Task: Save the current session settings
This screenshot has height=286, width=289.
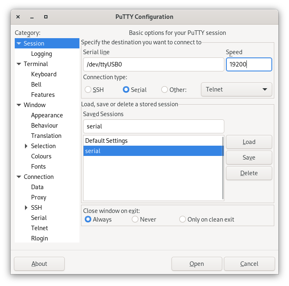Action: [249, 158]
